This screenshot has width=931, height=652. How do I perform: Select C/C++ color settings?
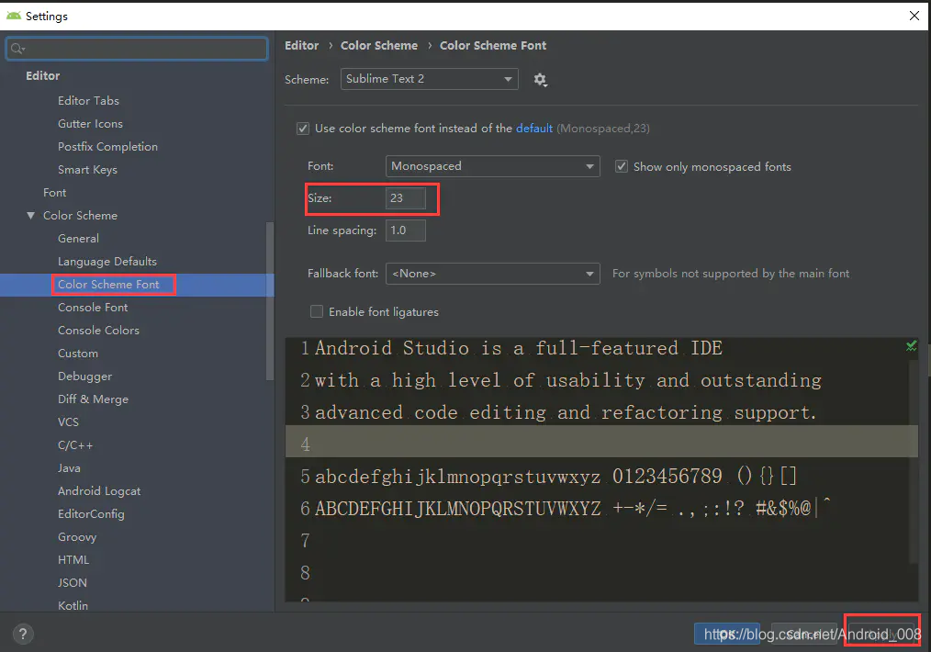pos(74,445)
